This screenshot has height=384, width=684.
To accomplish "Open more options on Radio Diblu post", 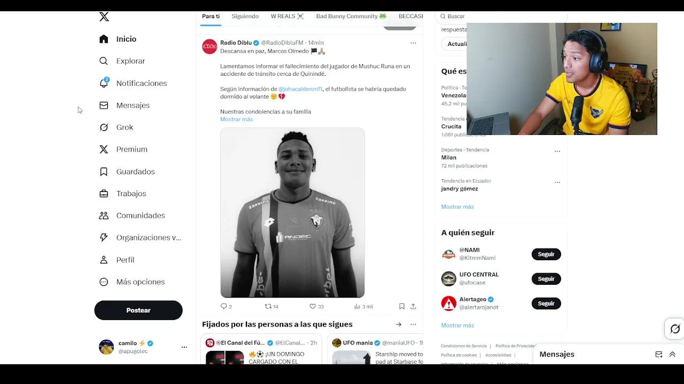I will [413, 43].
